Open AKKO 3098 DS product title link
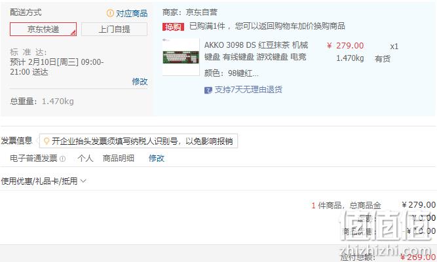The image size is (437, 262). point(256,50)
